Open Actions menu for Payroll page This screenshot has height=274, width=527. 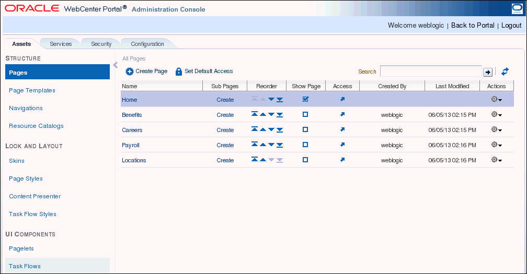(x=497, y=145)
